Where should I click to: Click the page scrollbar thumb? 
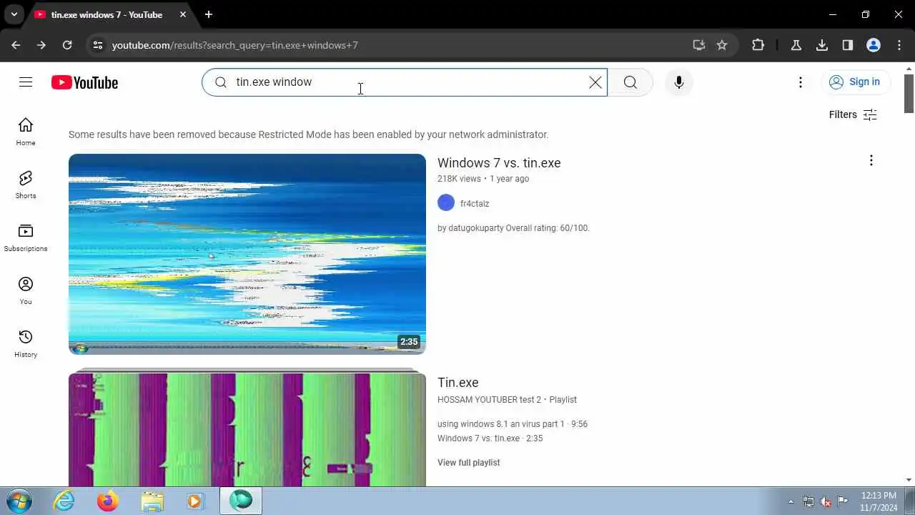[x=909, y=93]
